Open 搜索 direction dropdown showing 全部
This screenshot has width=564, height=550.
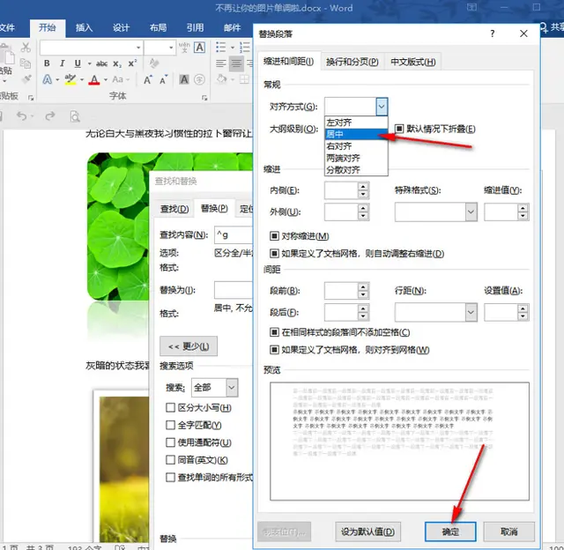(x=232, y=388)
